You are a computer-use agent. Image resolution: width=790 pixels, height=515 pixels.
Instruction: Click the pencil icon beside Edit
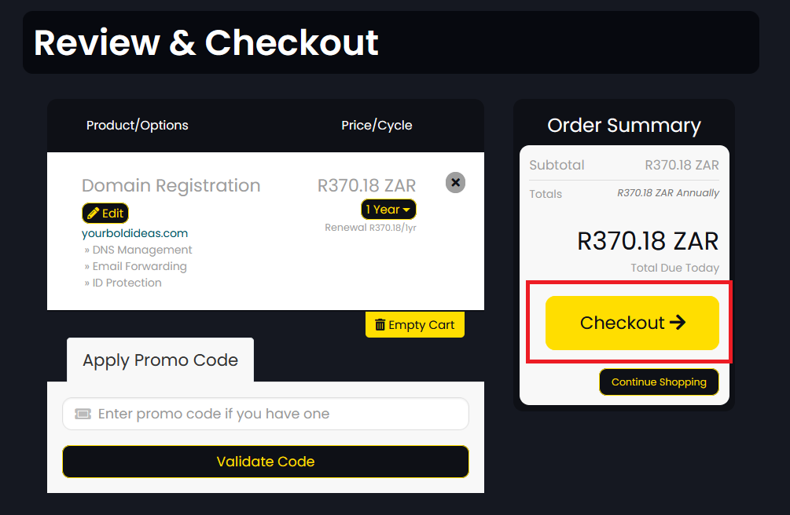point(93,214)
